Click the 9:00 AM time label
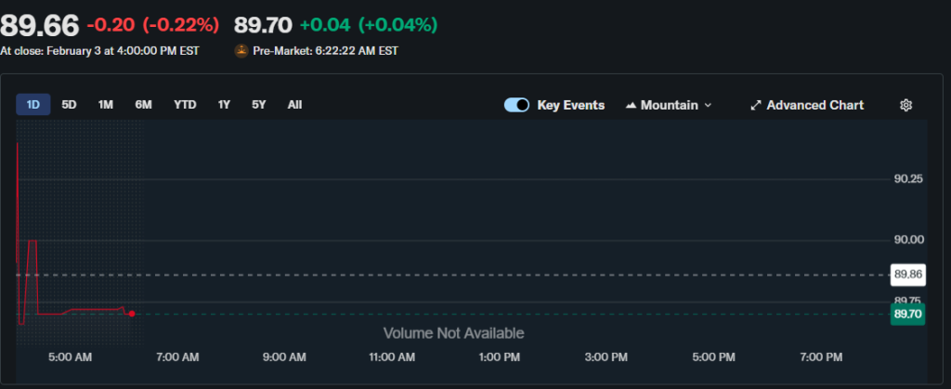951x389 pixels. [284, 357]
